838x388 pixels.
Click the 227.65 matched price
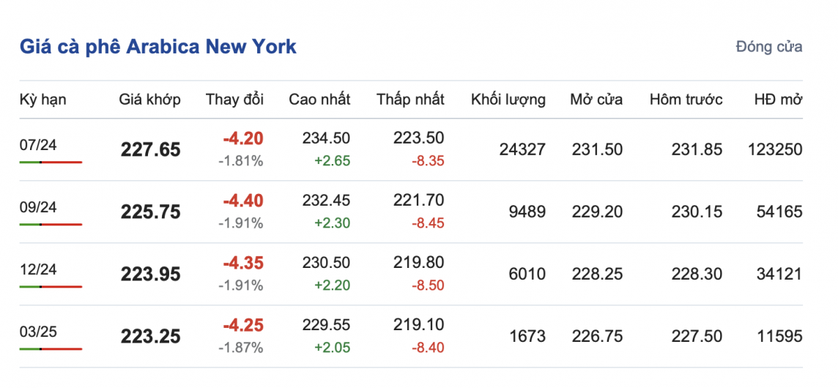pos(150,150)
